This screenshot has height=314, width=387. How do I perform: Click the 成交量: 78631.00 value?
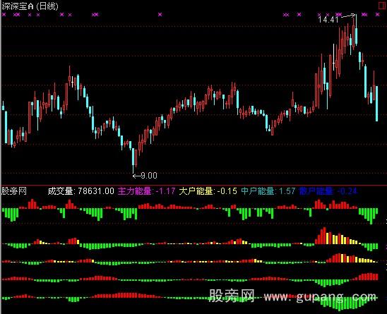81,191
